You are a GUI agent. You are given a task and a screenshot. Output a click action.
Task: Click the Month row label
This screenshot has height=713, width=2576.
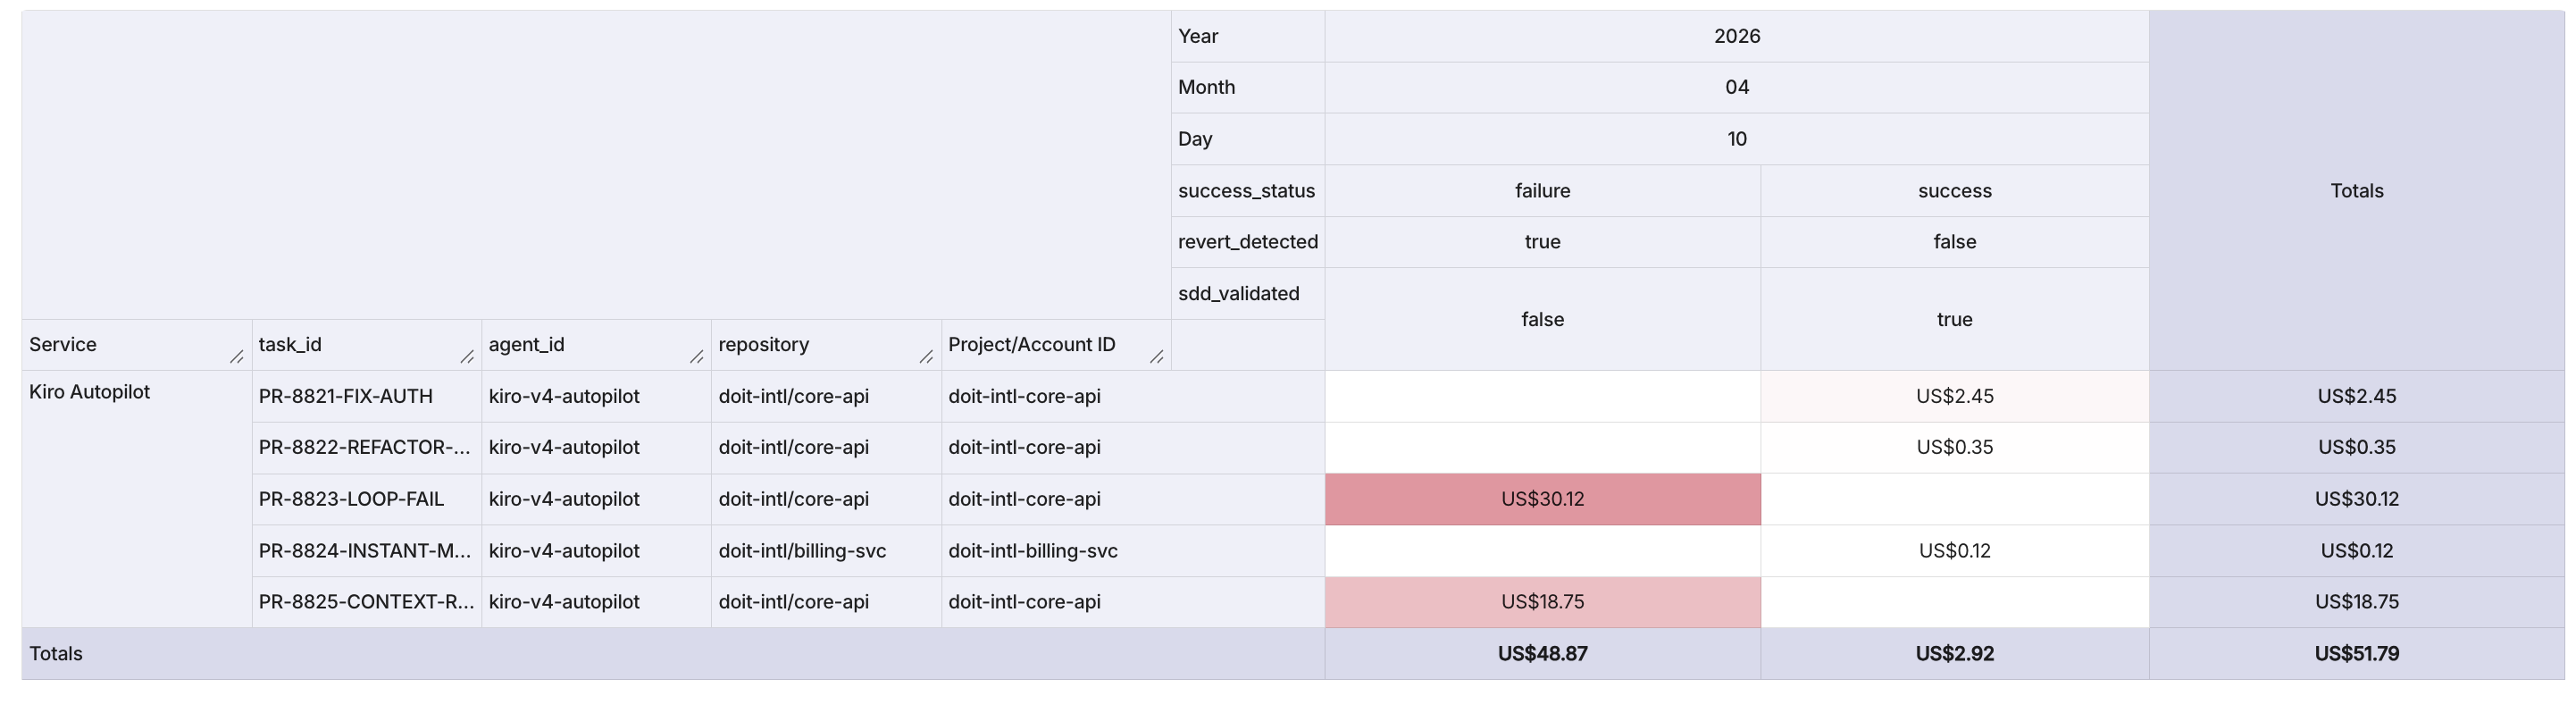pos(1248,87)
